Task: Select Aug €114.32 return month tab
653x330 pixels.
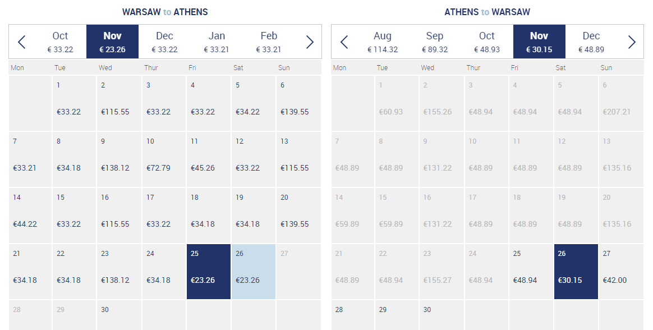Action: coord(383,42)
